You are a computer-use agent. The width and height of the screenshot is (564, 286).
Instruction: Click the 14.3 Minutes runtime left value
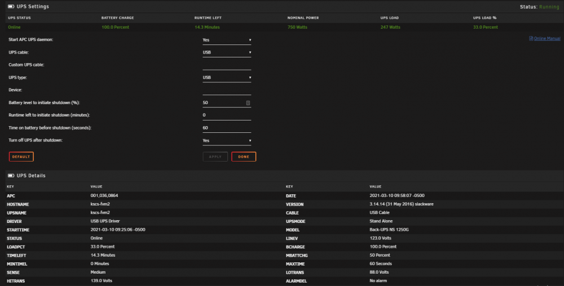coord(207,27)
